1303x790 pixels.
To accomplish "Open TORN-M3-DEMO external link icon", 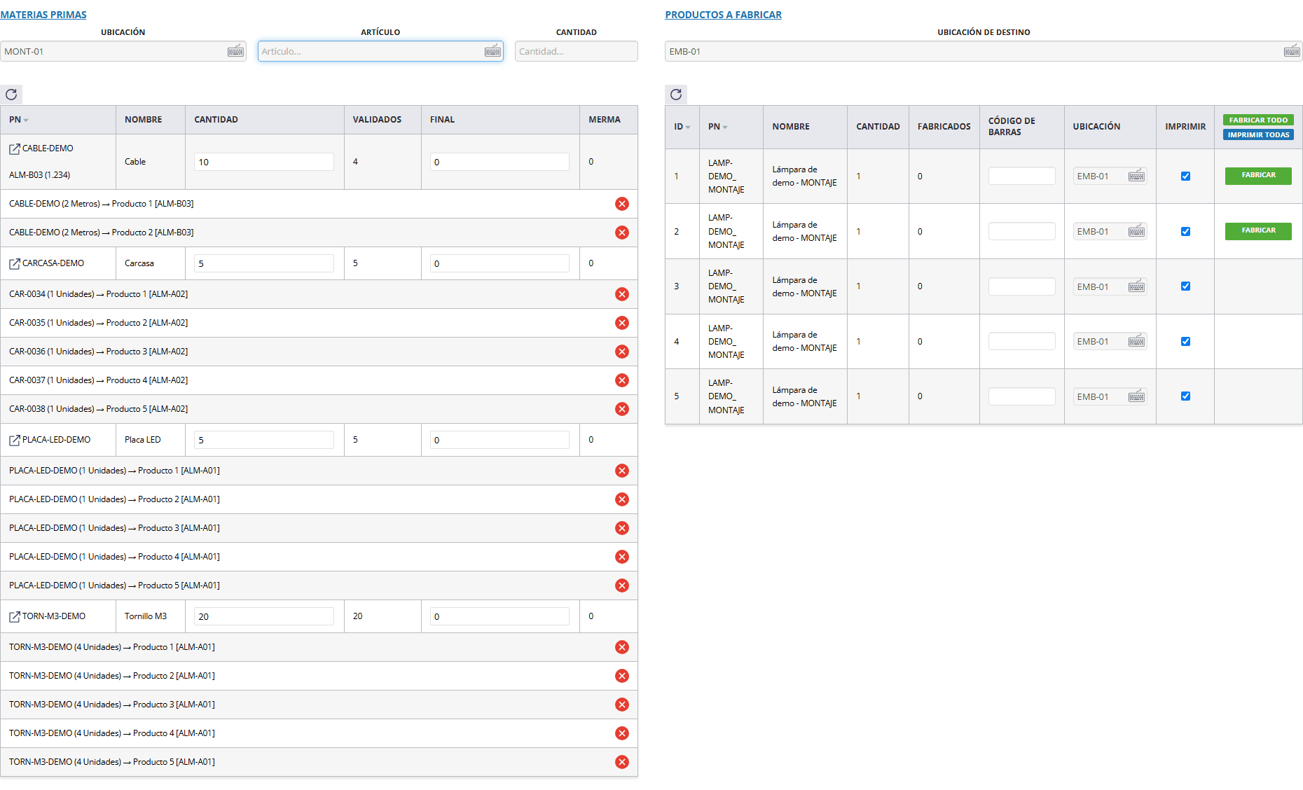I will point(14,616).
